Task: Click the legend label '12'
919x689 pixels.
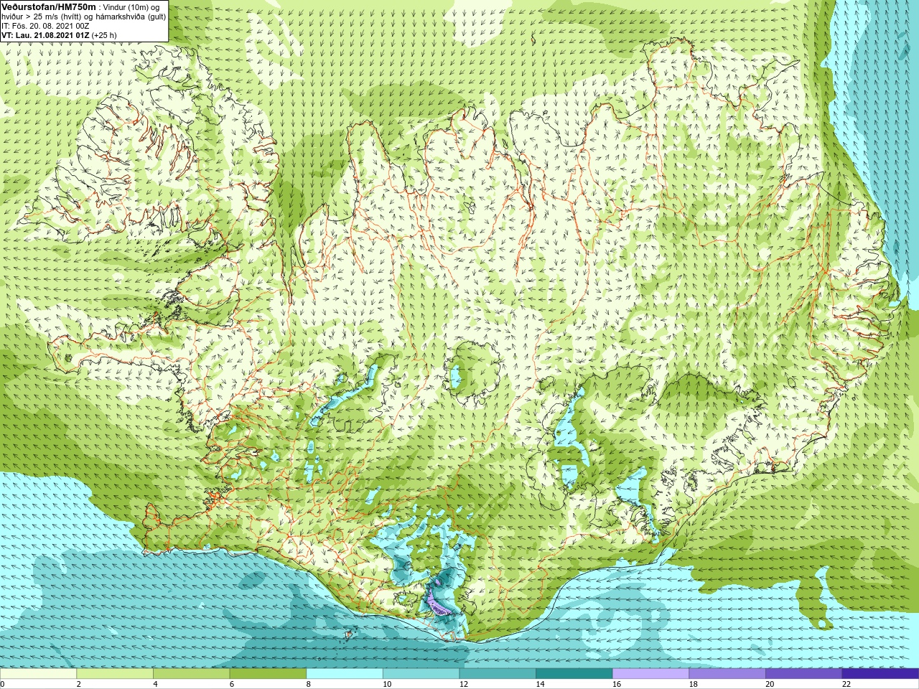Action: click(x=464, y=684)
